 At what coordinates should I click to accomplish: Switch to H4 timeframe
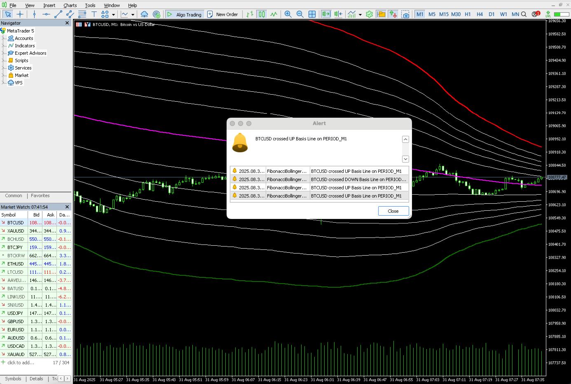(480, 14)
